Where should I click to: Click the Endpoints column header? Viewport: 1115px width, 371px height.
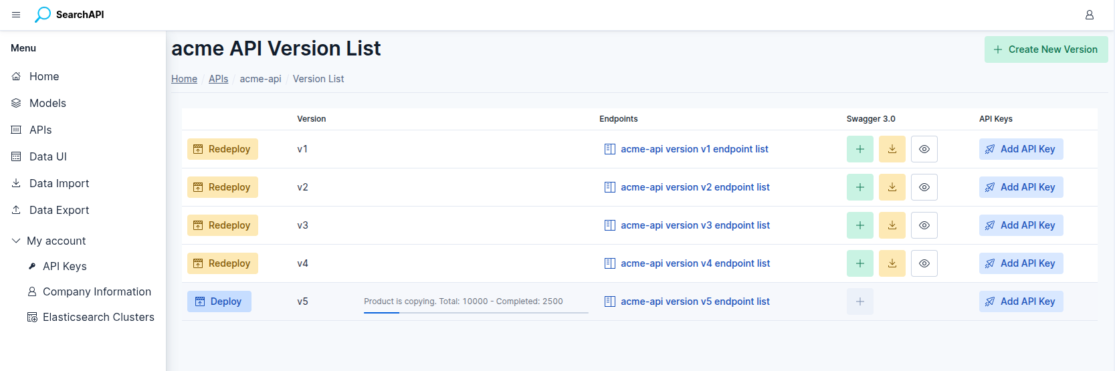(619, 119)
